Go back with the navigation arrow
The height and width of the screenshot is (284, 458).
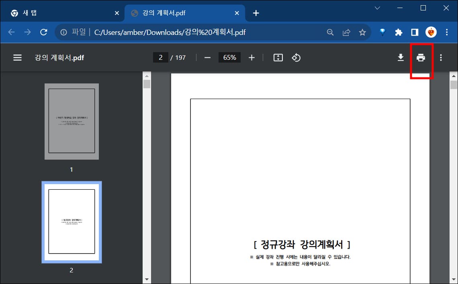coord(11,32)
